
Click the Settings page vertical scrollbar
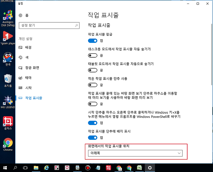(212, 54)
